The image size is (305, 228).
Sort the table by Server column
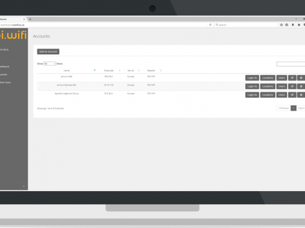click(x=131, y=70)
